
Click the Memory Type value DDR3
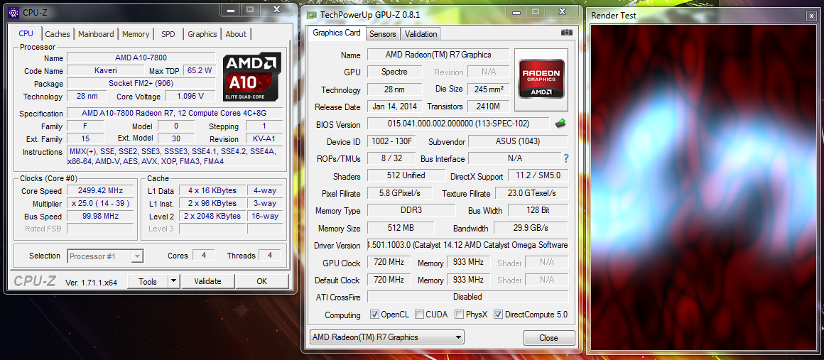411,210
